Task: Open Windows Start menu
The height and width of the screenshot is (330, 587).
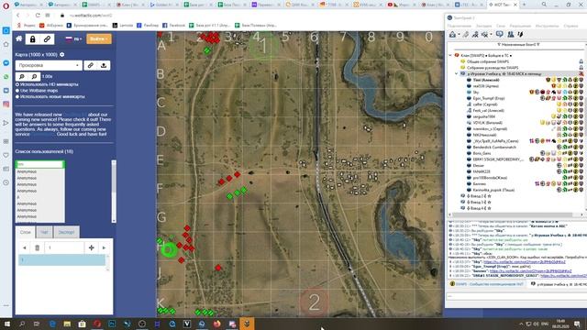Action: coord(6,324)
